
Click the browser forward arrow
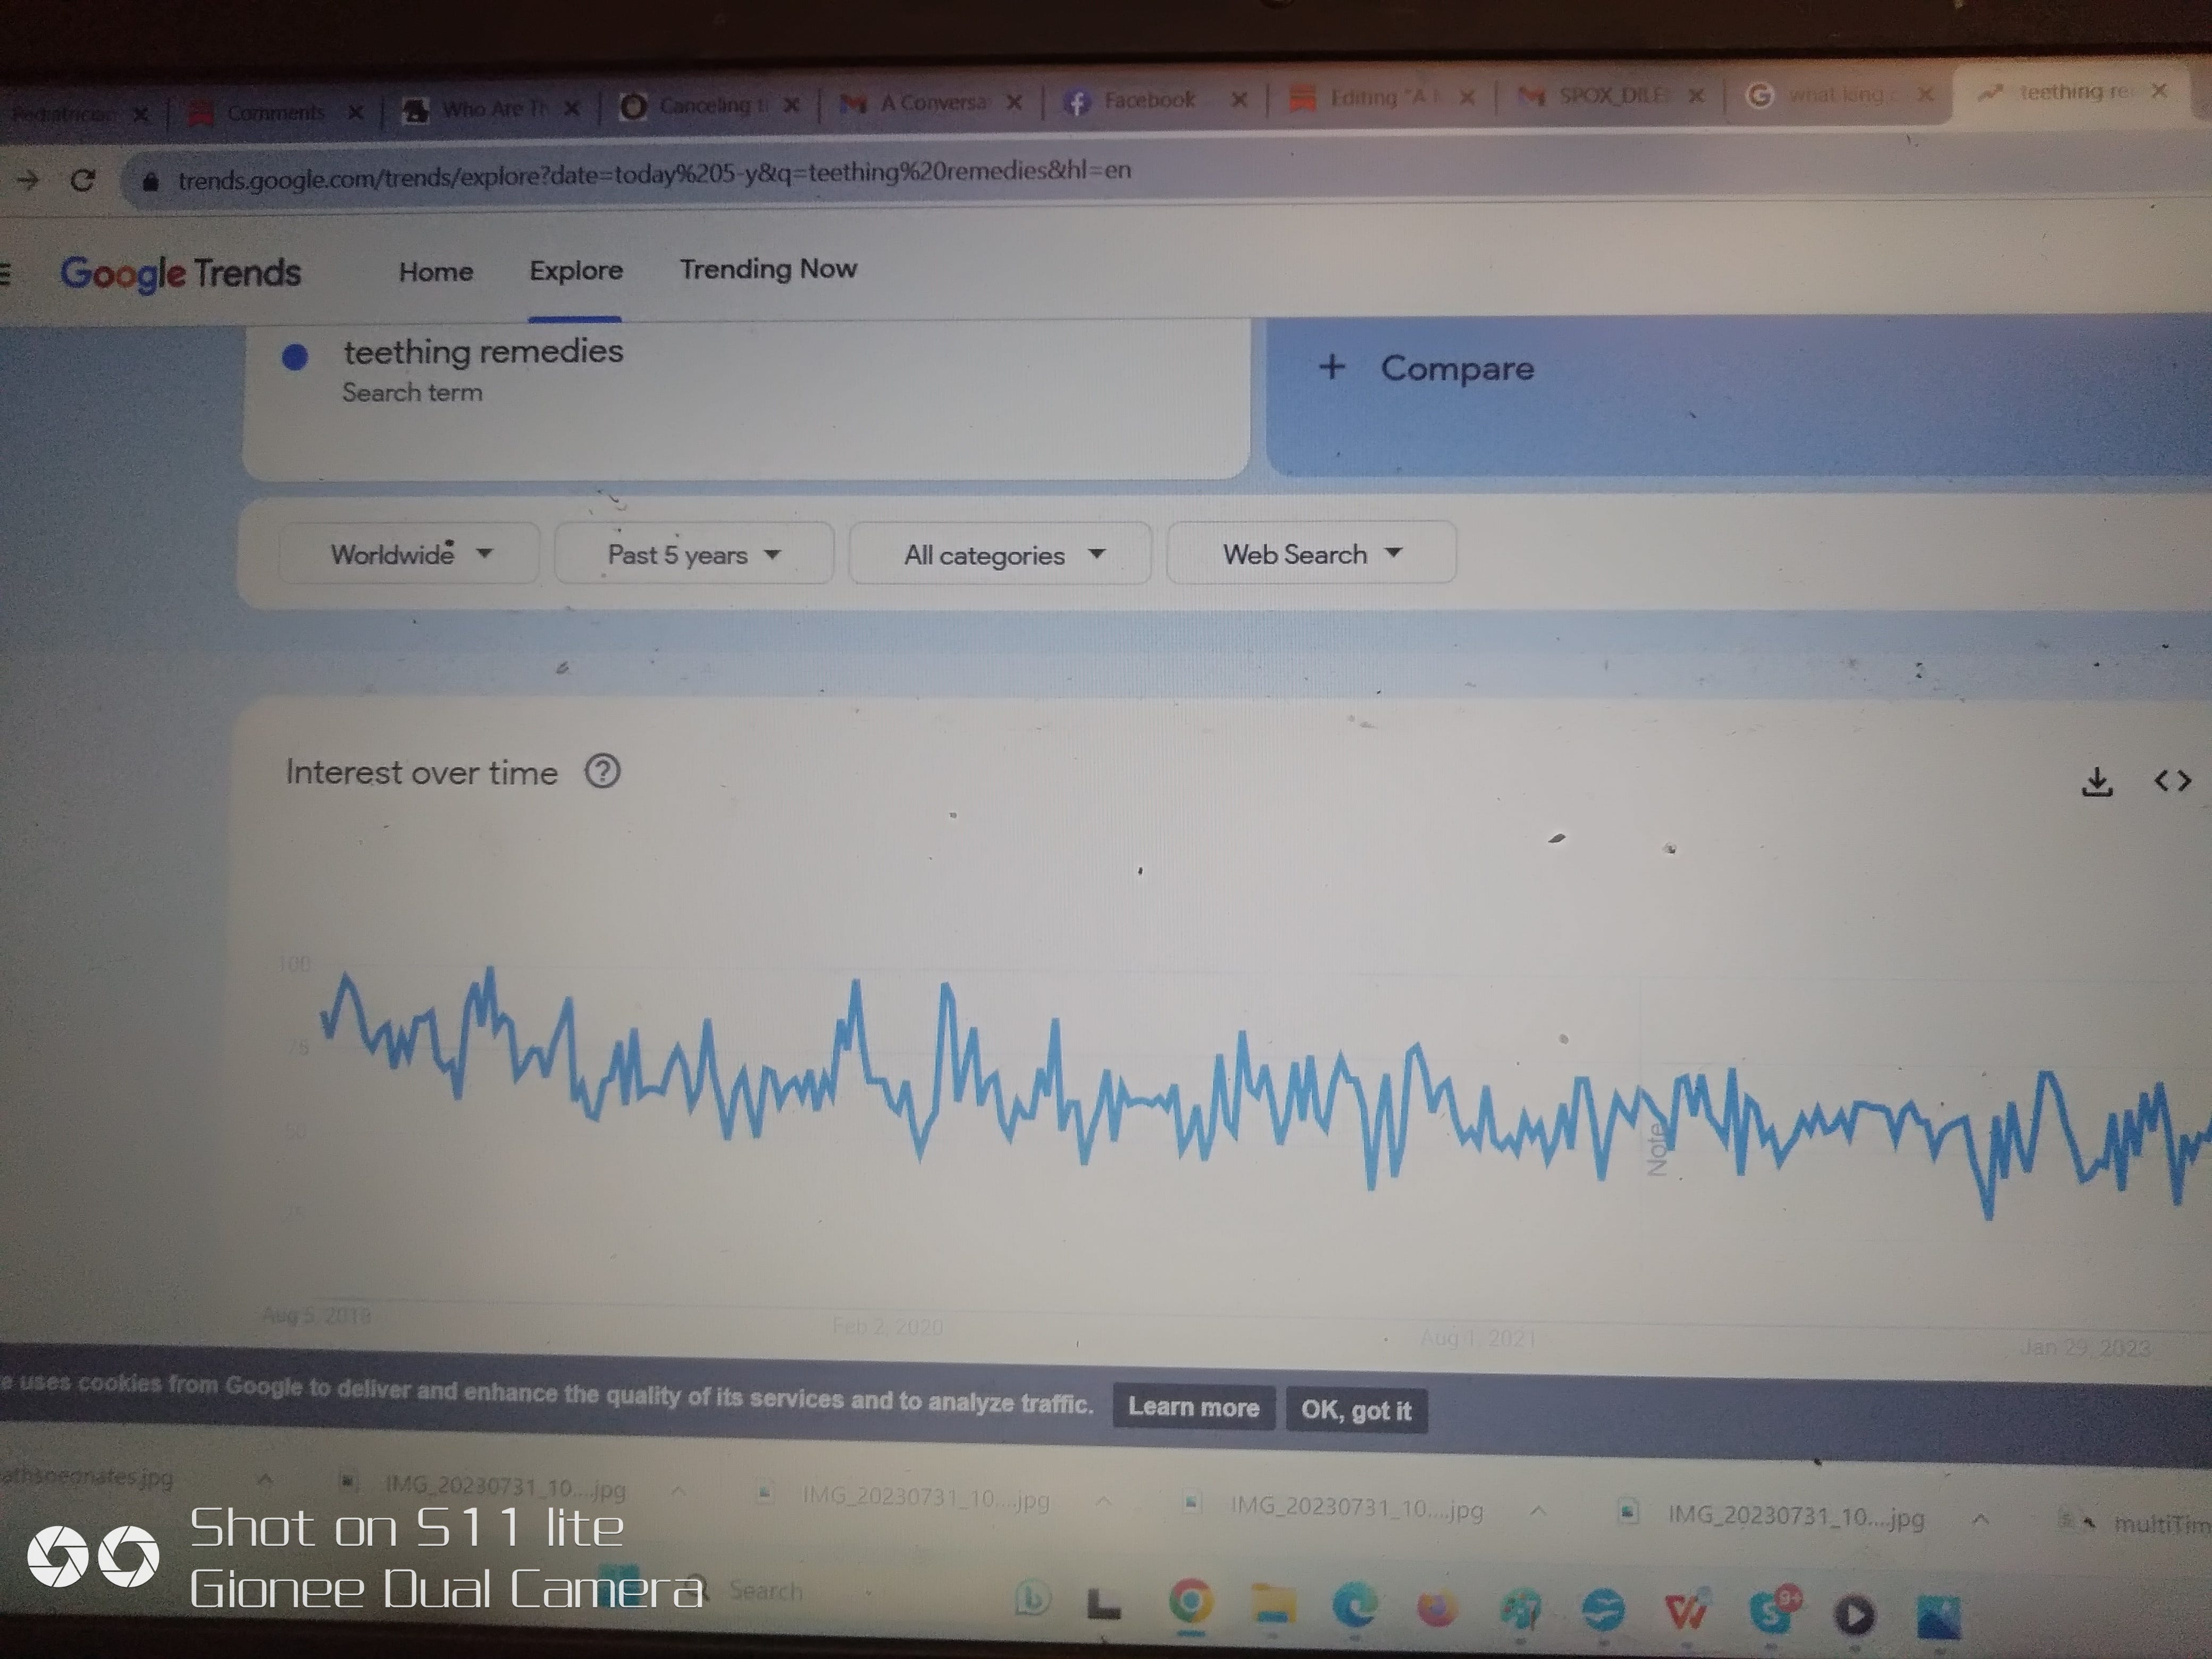coord(28,180)
